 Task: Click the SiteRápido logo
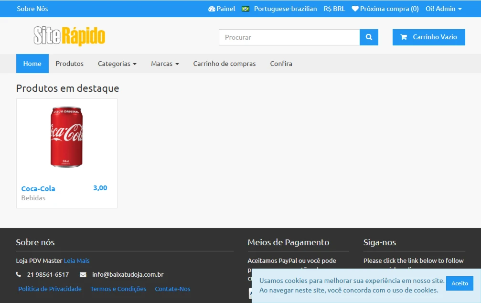pyautogui.click(x=69, y=36)
